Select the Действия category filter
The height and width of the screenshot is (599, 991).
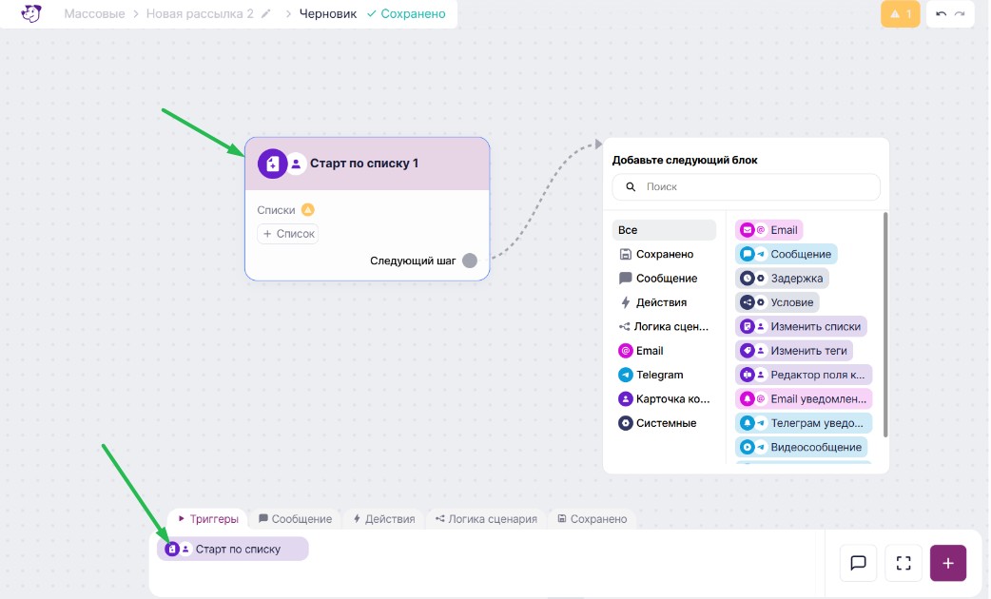click(x=661, y=302)
